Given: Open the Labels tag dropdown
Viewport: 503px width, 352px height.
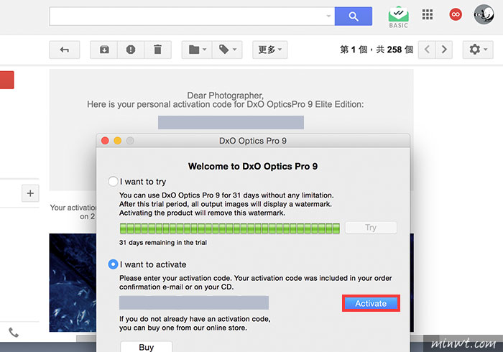Looking at the screenshot, I should point(227,50).
